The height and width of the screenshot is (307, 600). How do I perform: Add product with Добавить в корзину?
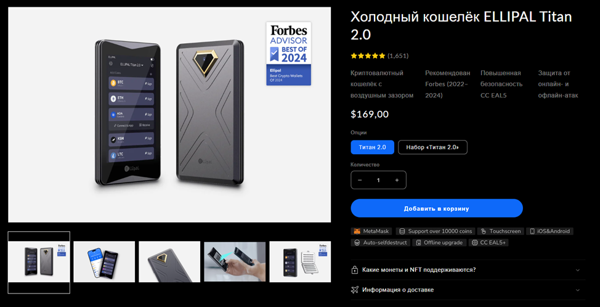coord(437,208)
